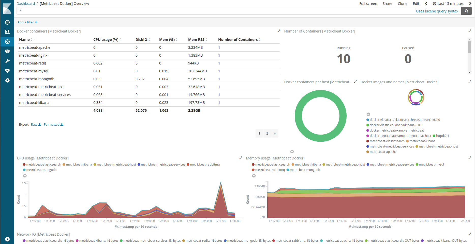Click the Paused count 0
This screenshot has height=244, width=475.
408,59
